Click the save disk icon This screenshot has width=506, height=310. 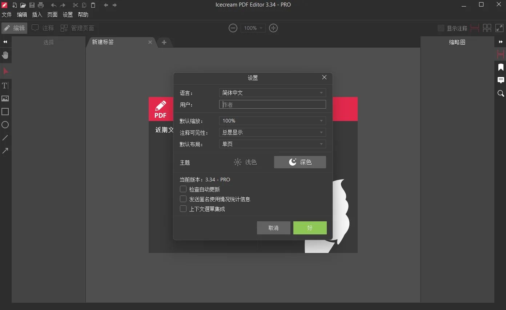(x=32, y=5)
